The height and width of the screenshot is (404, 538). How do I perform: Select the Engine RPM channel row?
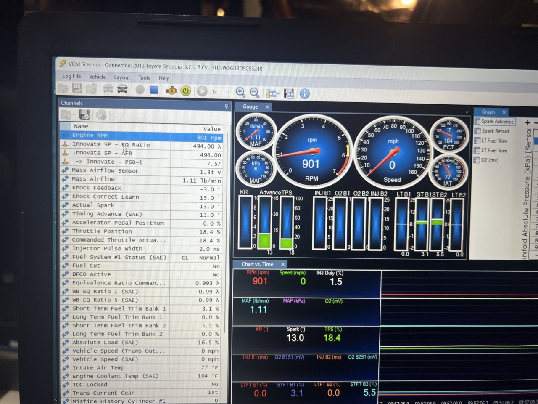click(x=141, y=136)
